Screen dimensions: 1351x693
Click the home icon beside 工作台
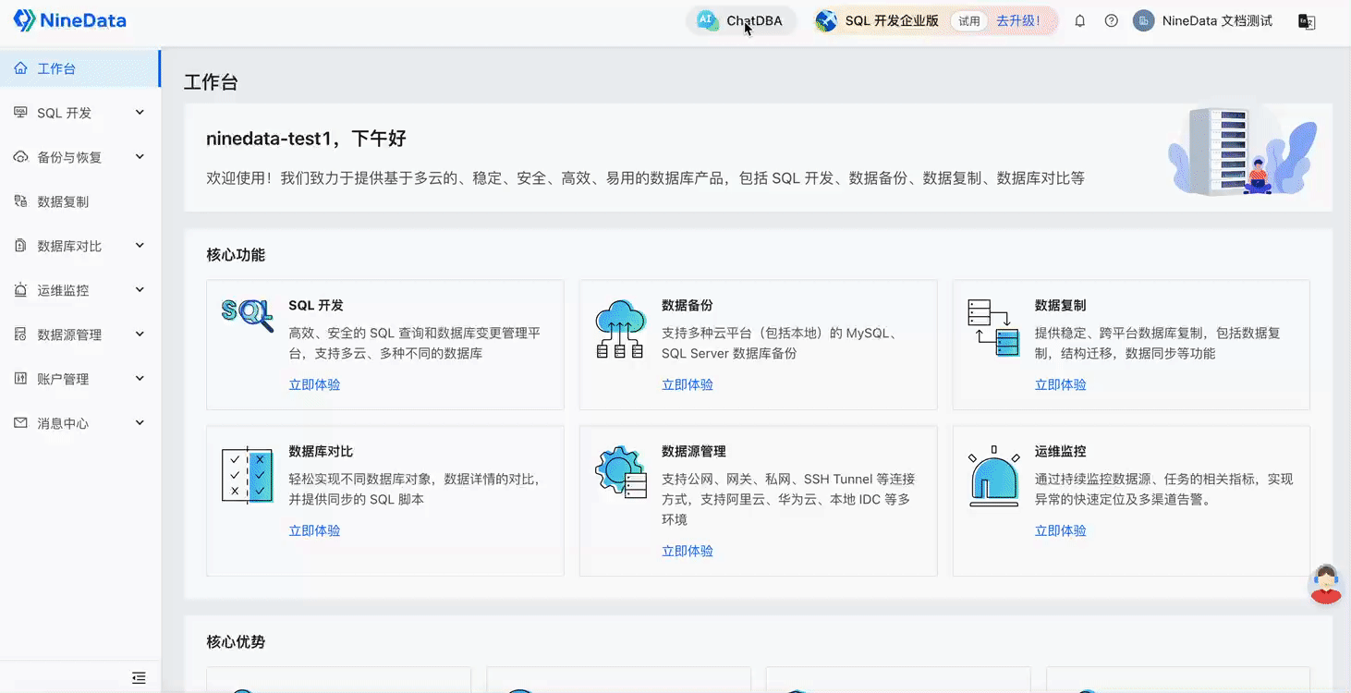[20, 68]
